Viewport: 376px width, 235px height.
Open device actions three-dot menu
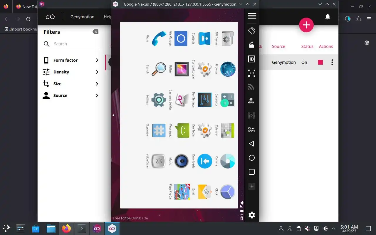coord(332,62)
